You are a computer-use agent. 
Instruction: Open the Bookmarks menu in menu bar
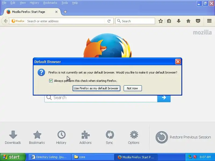click(x=50, y=3)
